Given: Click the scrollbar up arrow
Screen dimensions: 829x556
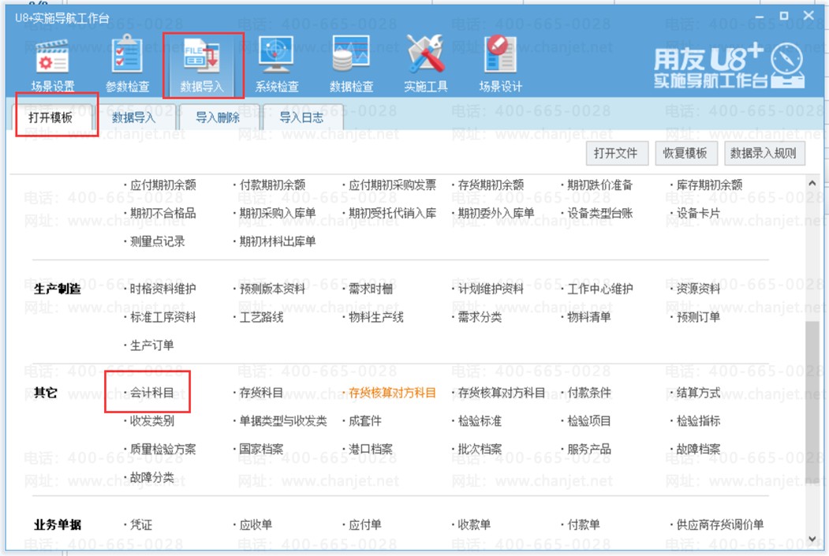Looking at the screenshot, I should pos(812,183).
